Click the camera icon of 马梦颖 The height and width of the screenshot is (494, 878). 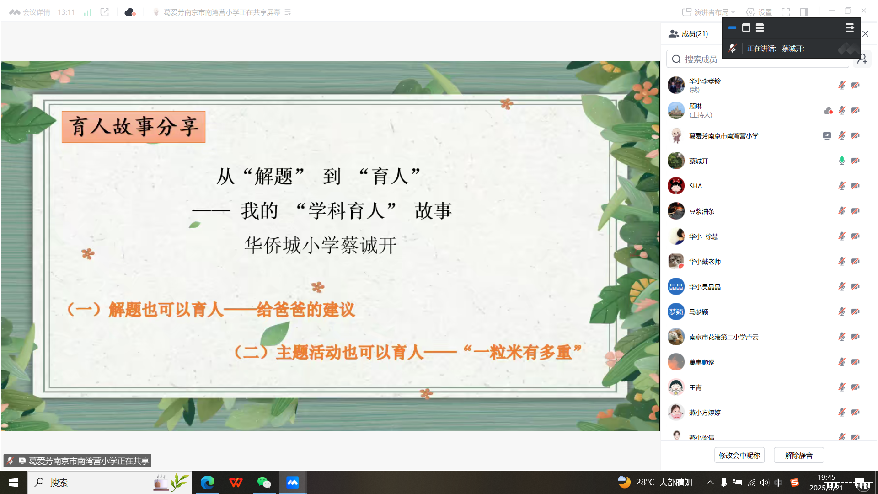click(855, 312)
